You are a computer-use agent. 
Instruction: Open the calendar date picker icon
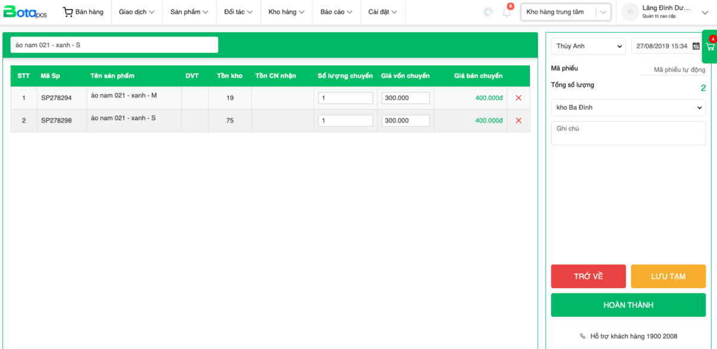pos(695,46)
